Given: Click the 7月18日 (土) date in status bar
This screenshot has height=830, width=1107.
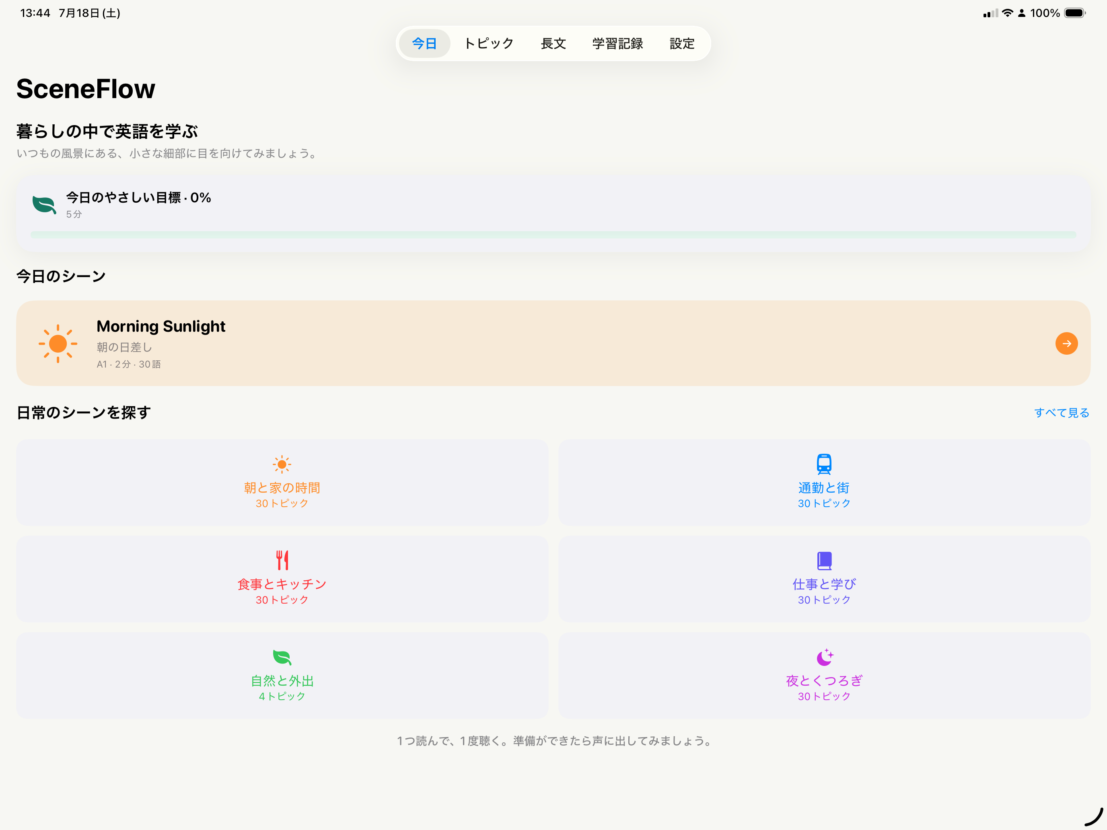Looking at the screenshot, I should tap(90, 13).
